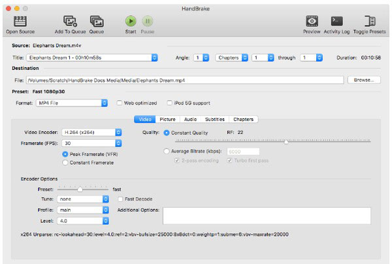Screen dimensions: 392x264
Task: Select Constant Quality radio button
Action: click(x=166, y=133)
